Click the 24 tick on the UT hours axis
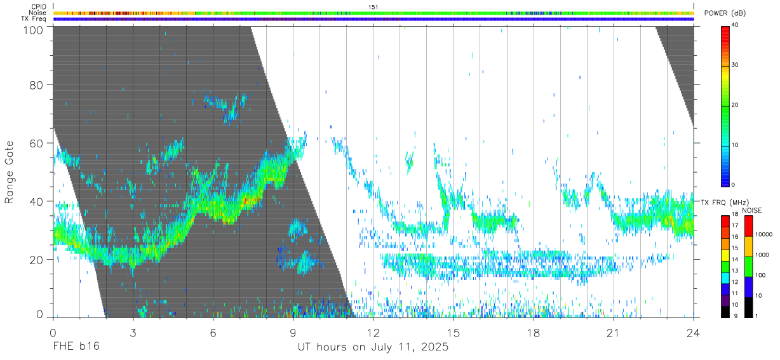 click(x=693, y=333)
